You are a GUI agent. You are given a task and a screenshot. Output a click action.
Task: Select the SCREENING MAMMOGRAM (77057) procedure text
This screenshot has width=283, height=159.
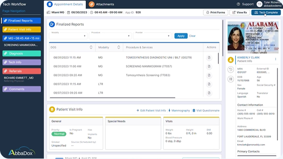(149, 66)
